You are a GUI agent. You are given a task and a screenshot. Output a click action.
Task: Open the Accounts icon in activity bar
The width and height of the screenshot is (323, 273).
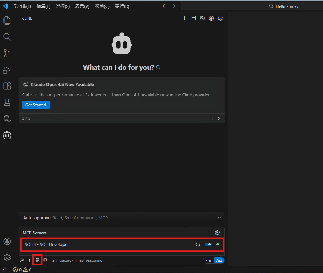coord(7,241)
